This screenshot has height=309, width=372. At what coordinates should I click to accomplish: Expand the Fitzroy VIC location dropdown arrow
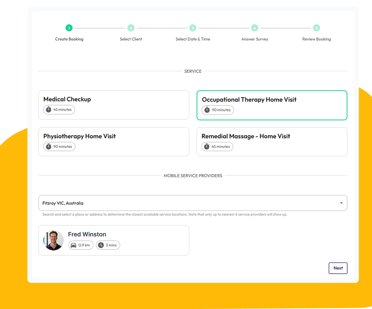pos(341,203)
